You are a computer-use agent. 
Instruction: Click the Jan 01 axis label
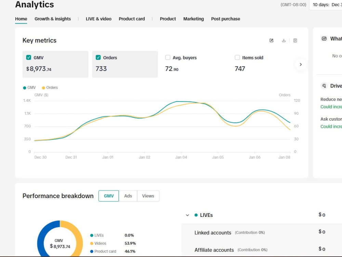(108, 157)
